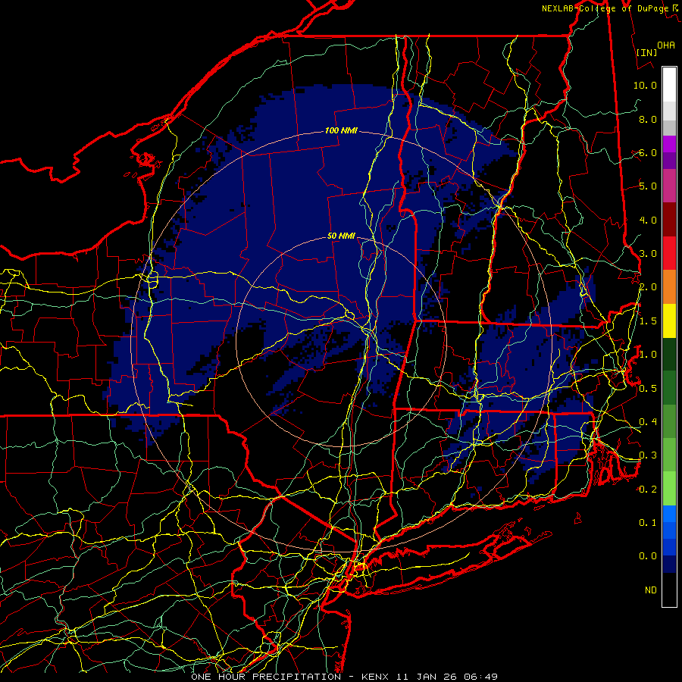
Task: Click the "KENX" radar site identifier
Action: click(375, 677)
